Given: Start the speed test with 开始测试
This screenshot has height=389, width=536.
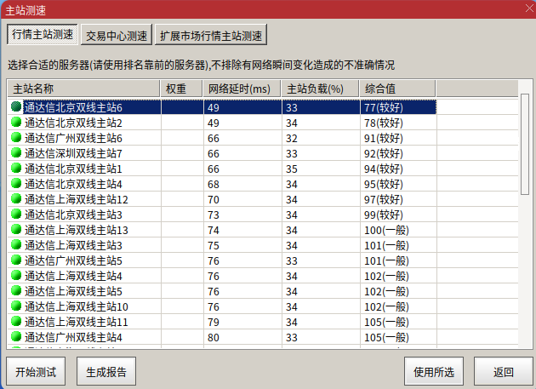Looking at the screenshot, I should (36, 372).
